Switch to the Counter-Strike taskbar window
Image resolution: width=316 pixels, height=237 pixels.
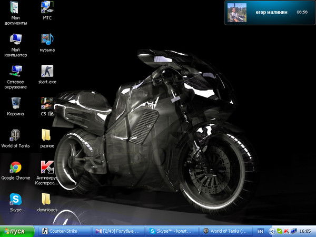click(63, 231)
